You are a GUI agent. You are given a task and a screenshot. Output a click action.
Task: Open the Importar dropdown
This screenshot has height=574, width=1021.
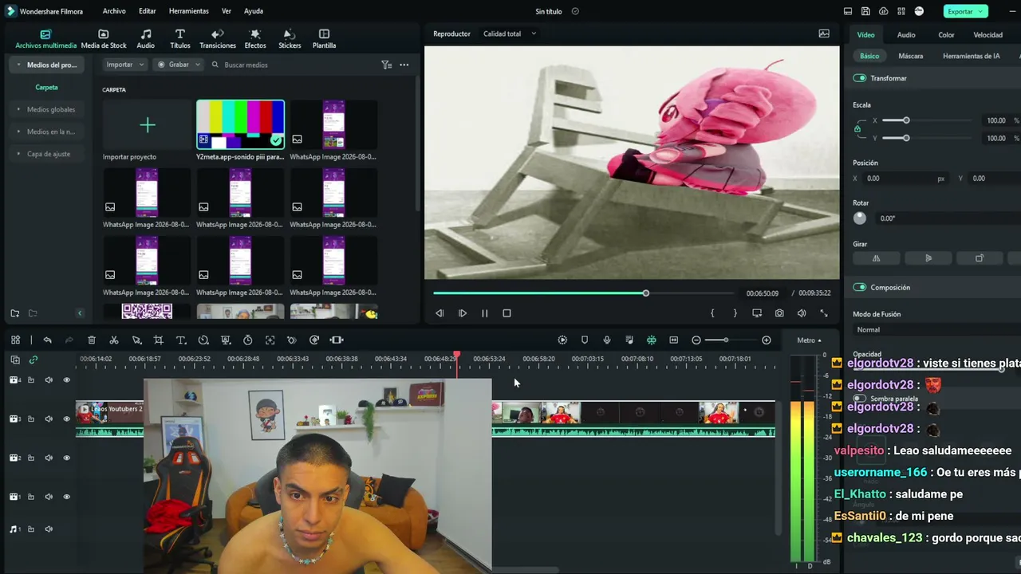click(x=125, y=65)
